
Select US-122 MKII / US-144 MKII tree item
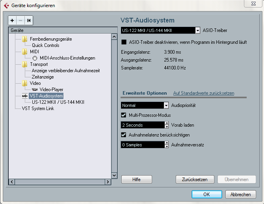[x=58, y=102]
